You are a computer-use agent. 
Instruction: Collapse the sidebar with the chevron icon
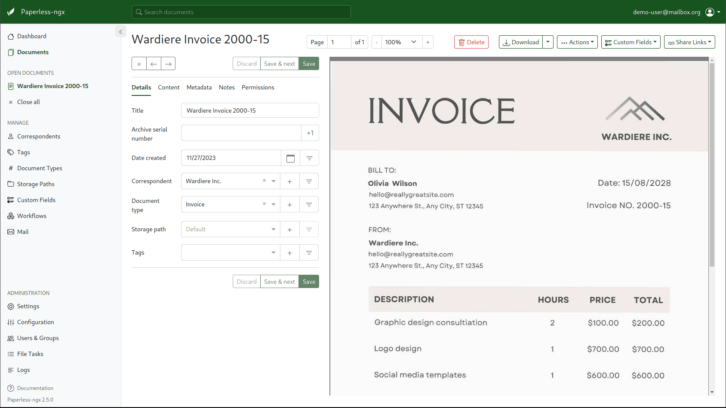coord(120,32)
